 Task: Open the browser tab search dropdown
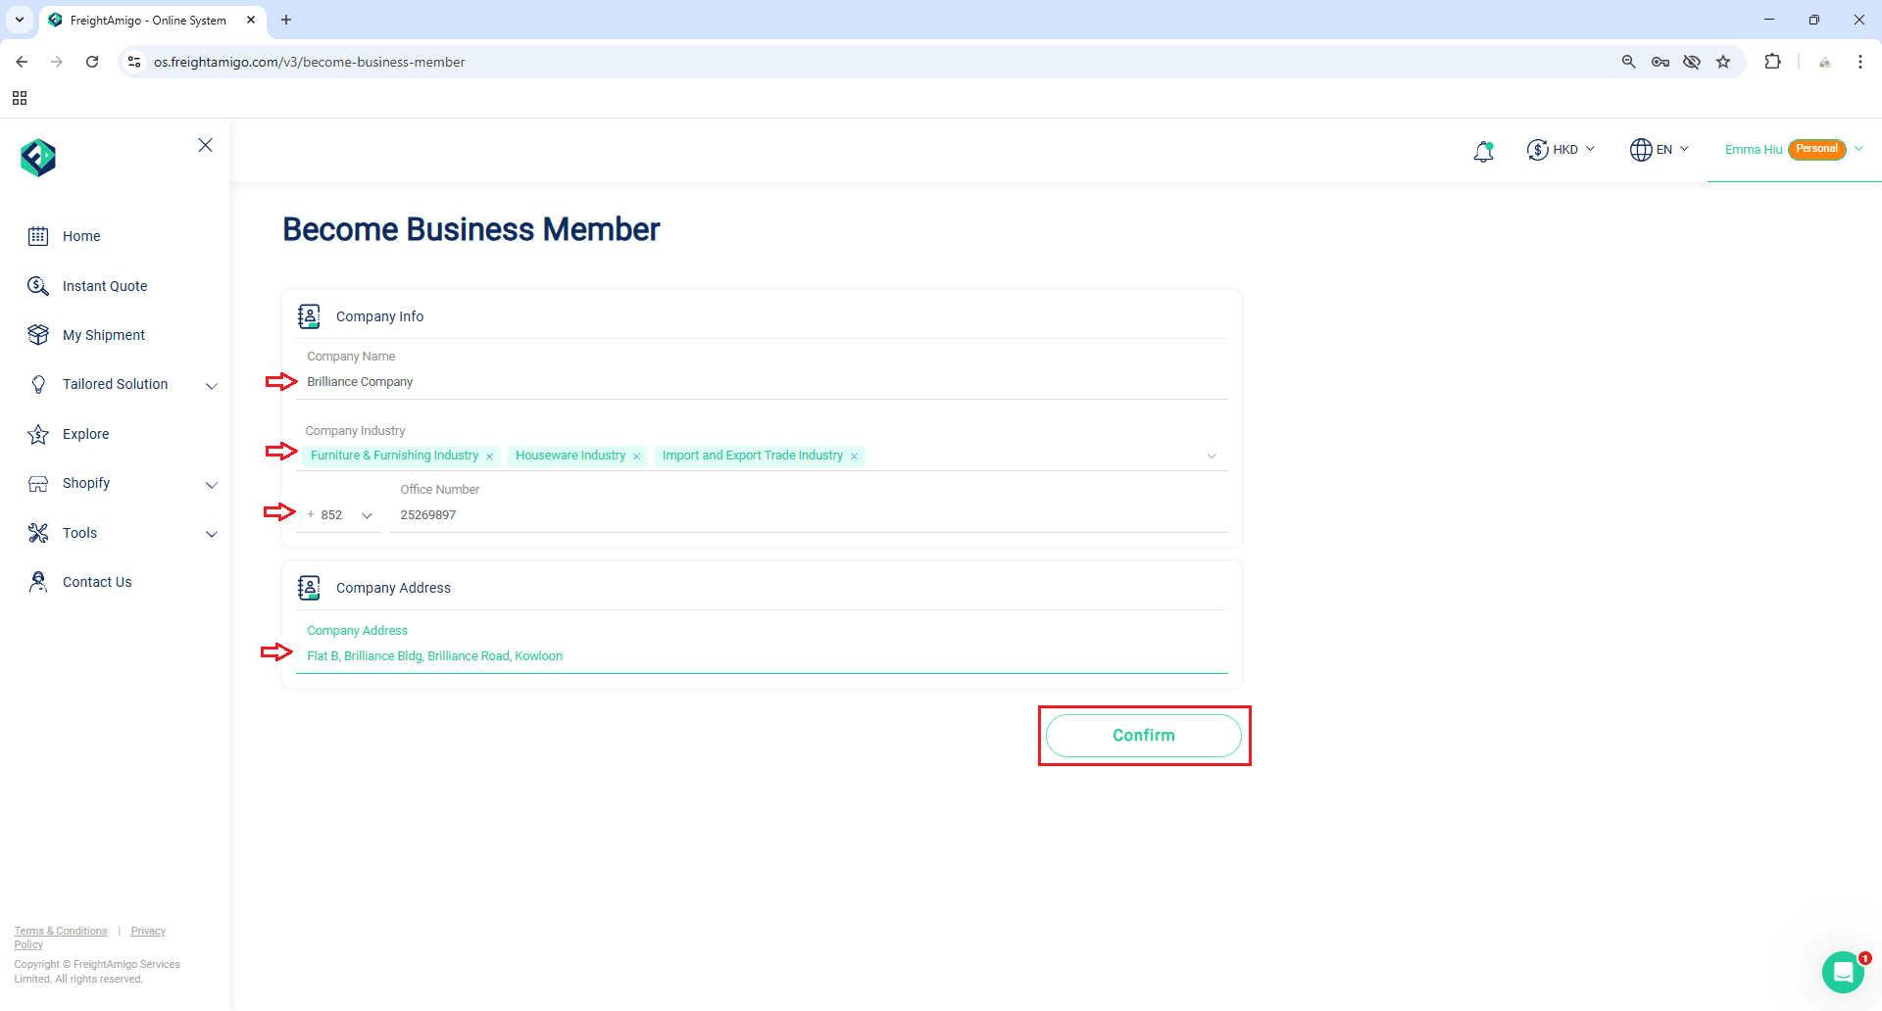click(19, 20)
